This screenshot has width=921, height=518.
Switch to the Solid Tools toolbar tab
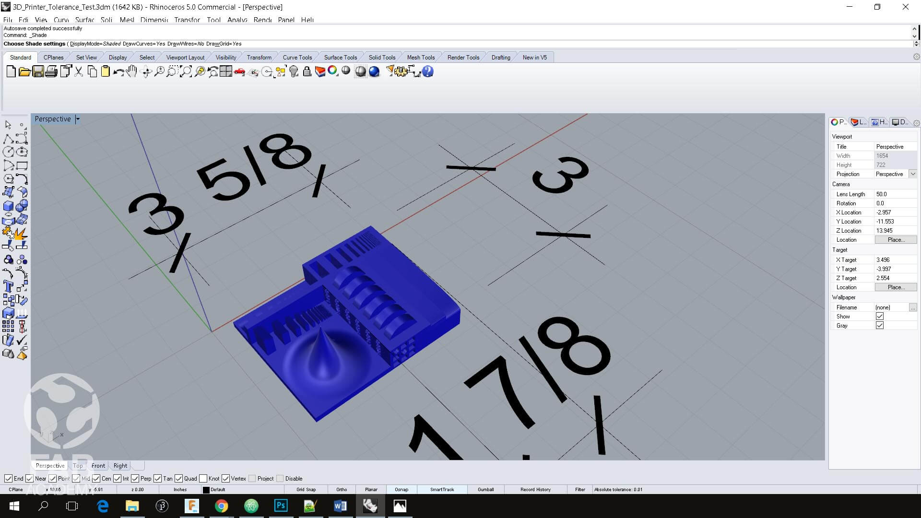(382, 58)
